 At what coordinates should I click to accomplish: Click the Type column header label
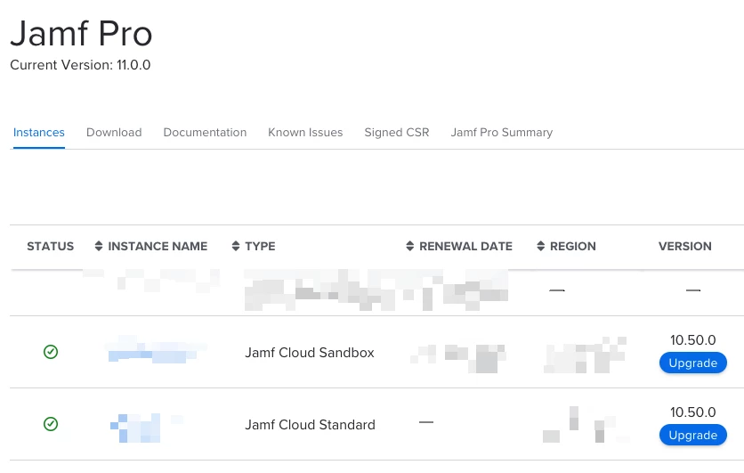click(260, 246)
